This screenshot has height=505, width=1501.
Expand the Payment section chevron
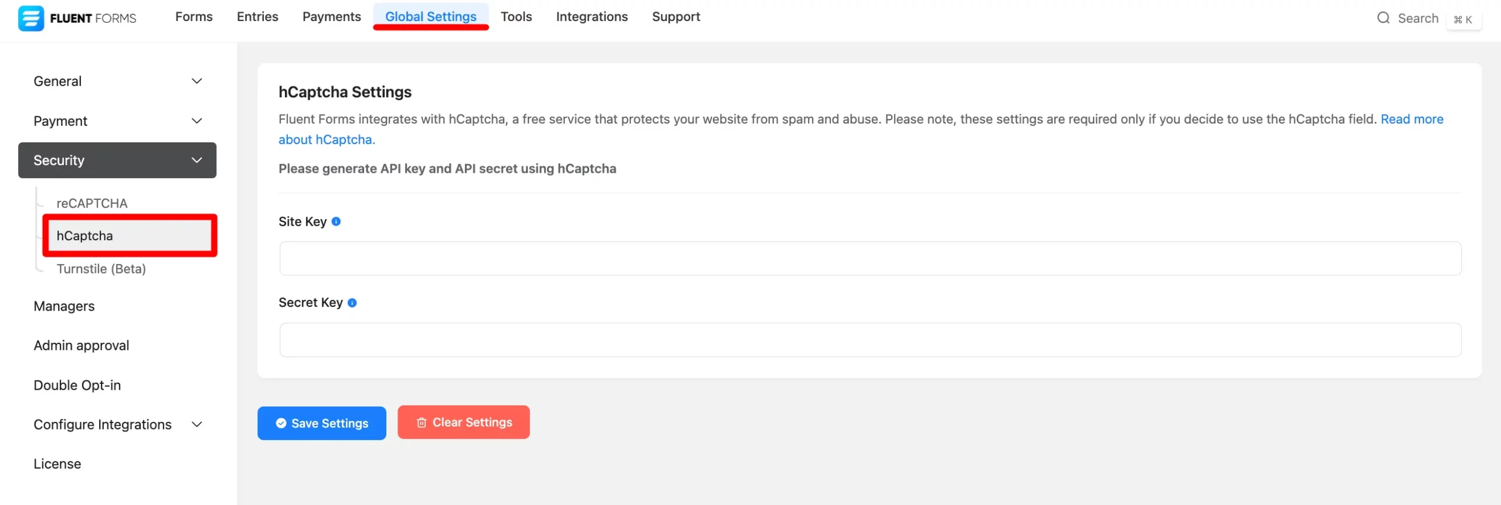click(197, 121)
